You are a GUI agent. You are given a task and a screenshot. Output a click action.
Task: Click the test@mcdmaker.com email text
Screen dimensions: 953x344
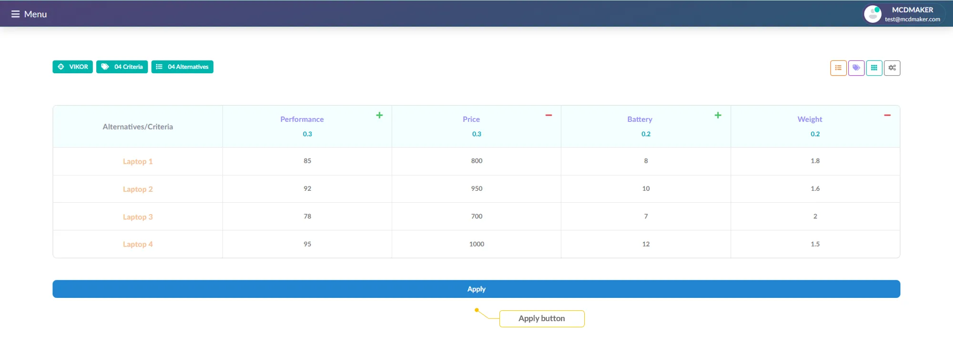[x=912, y=20]
